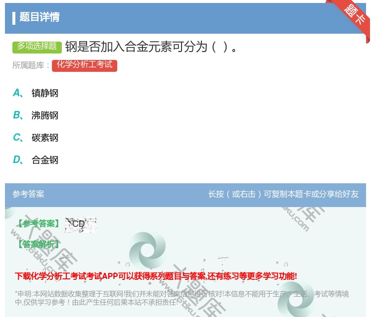The width and height of the screenshot is (371, 317).
Task: Open the 化学分析工考试 question bank tag
Action: [x=85, y=65]
